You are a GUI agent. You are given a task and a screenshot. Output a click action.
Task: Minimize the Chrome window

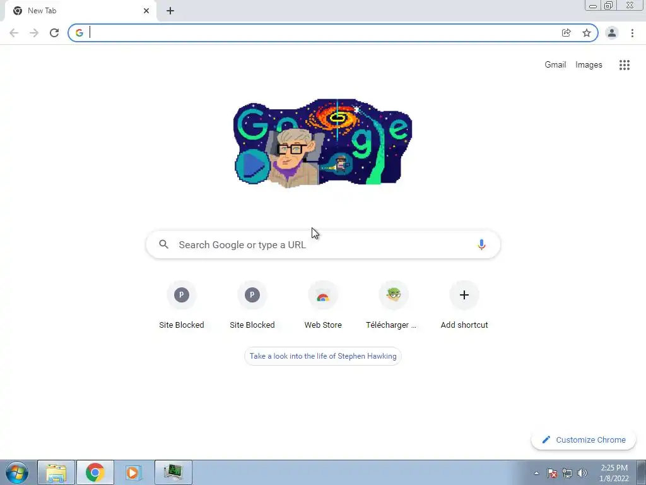(x=593, y=5)
